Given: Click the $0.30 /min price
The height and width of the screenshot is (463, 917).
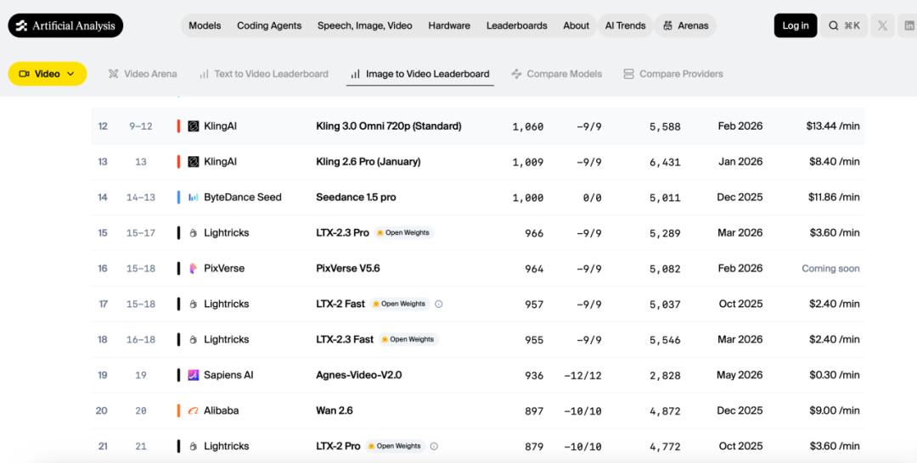Looking at the screenshot, I should click(x=835, y=375).
